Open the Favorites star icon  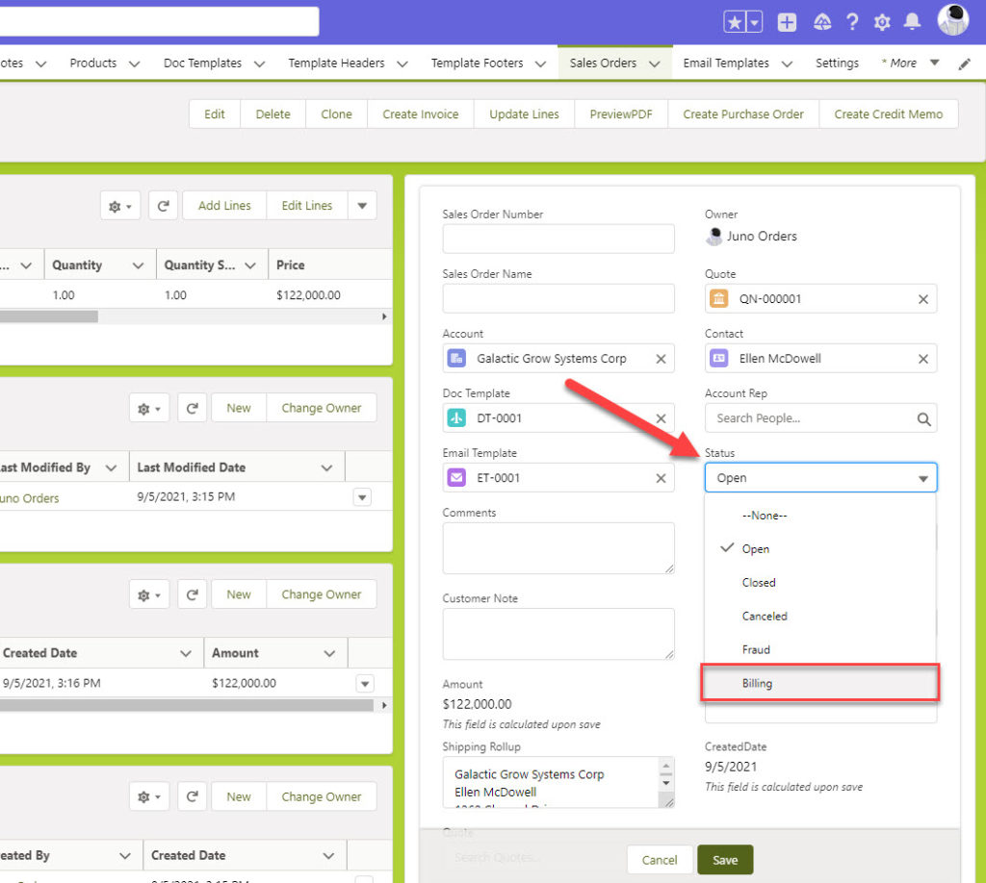(734, 22)
